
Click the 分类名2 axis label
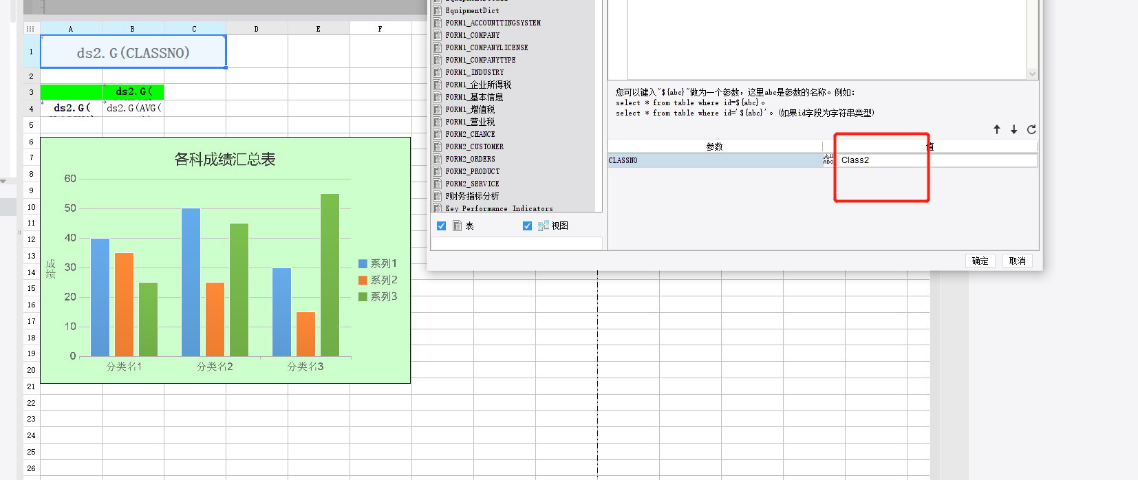(x=215, y=367)
